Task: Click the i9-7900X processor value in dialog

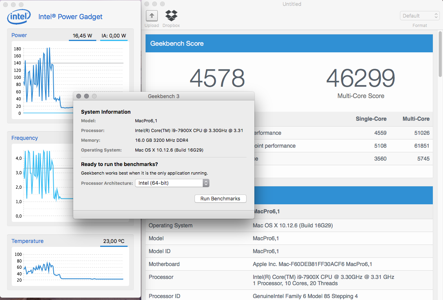Action: [x=189, y=130]
